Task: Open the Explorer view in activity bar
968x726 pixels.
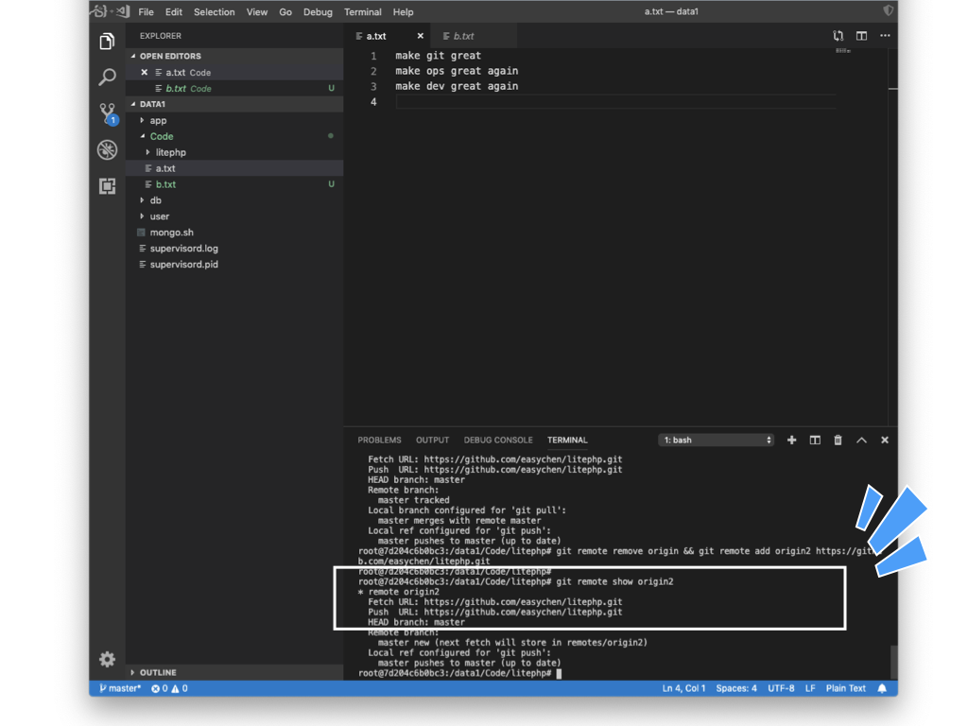Action: point(107,42)
